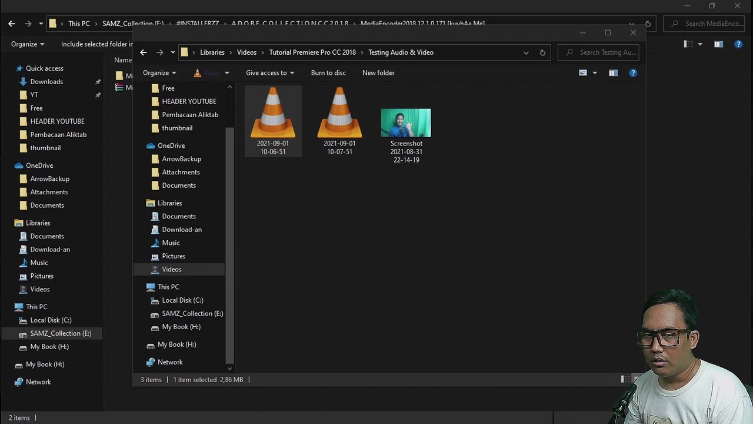Select Local Disk (C:) in the front navigation pane
This screenshot has width=753, height=424.
click(182, 300)
